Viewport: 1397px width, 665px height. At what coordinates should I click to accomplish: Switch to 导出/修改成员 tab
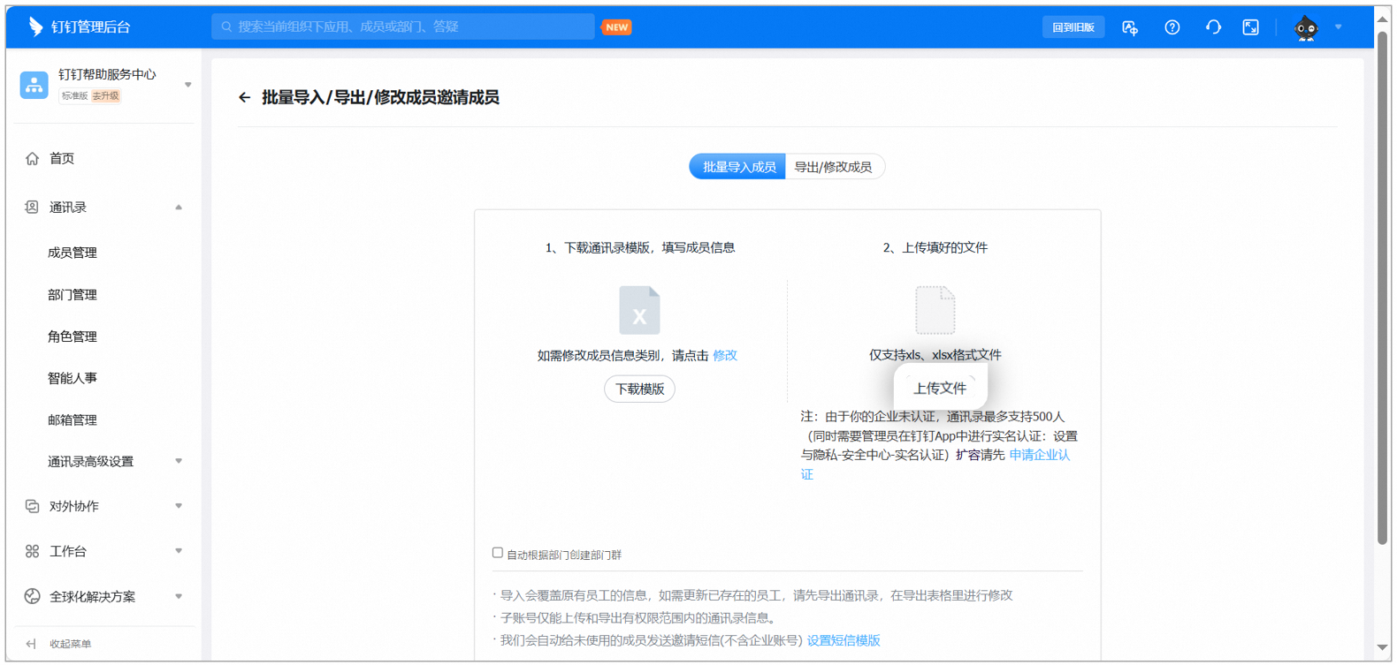coord(834,167)
